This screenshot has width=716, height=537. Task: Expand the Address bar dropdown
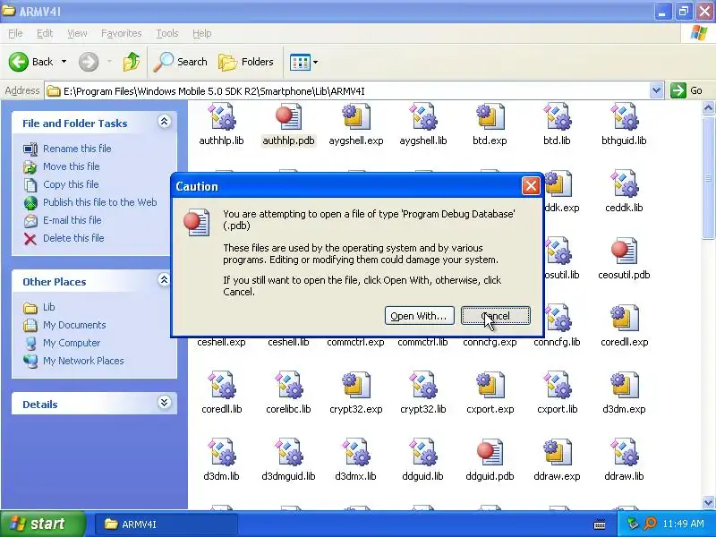(656, 90)
